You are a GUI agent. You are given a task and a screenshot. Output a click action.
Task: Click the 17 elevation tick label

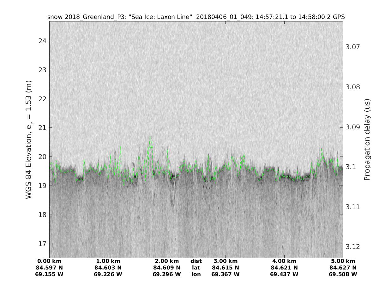tap(42, 244)
